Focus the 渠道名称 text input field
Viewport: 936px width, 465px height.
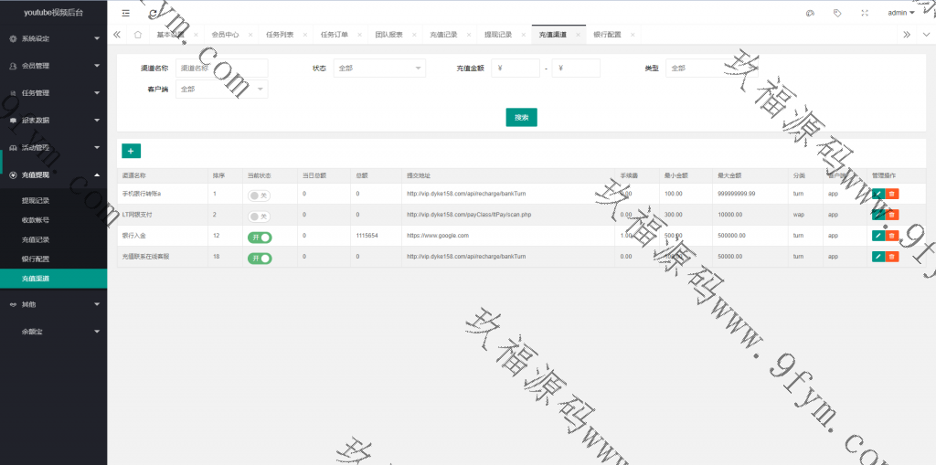pos(221,69)
